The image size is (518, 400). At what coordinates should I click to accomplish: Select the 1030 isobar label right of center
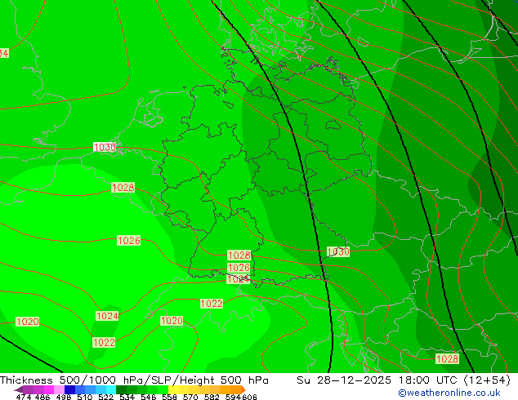point(338,252)
